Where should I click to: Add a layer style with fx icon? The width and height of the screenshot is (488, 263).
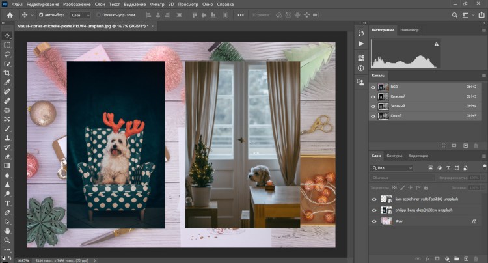pyautogui.click(x=427, y=258)
